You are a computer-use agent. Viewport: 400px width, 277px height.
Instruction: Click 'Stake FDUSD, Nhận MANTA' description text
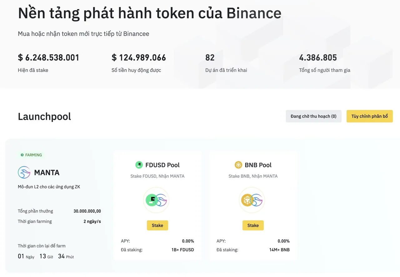point(157,176)
